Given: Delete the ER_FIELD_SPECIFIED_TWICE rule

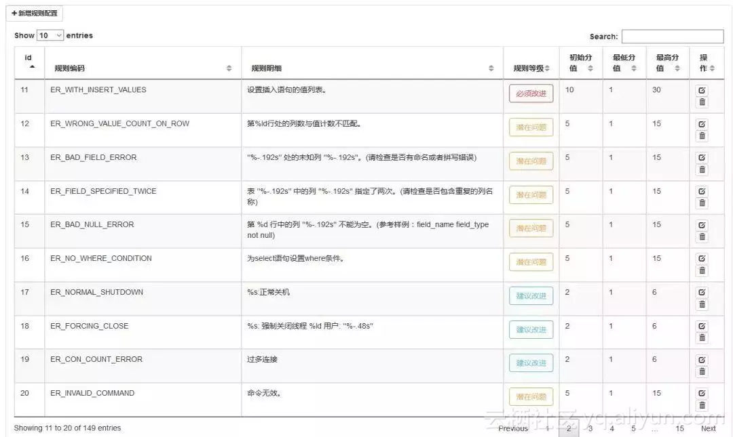Looking at the screenshot, I should [702, 203].
